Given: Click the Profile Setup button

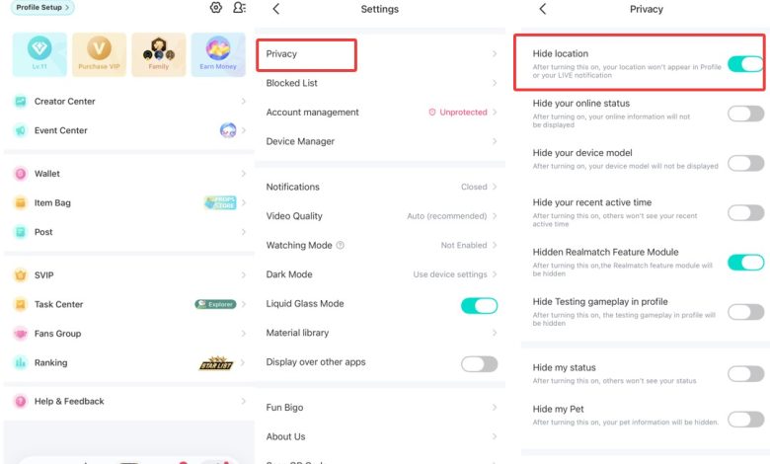Looking at the screenshot, I should (42, 7).
